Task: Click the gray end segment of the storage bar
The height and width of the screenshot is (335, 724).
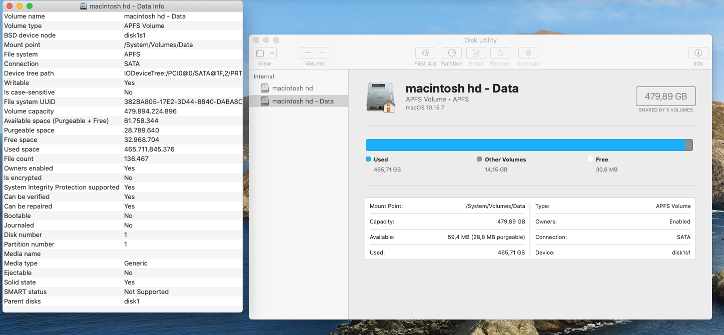Action: (689, 145)
